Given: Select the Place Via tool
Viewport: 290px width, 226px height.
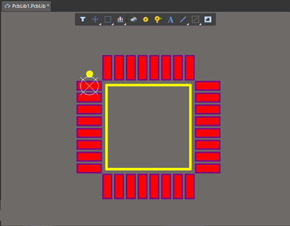Looking at the screenshot, I should point(158,19).
